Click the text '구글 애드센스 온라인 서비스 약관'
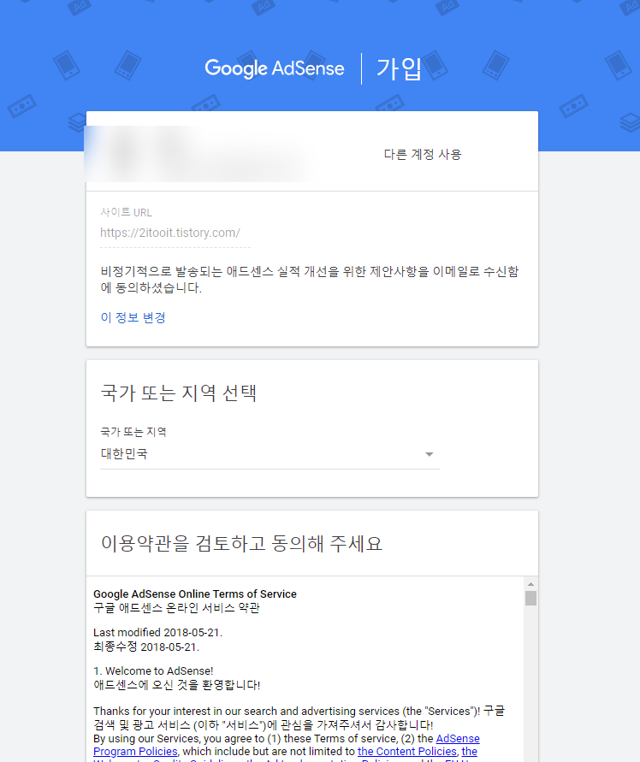Image resolution: width=640 pixels, height=762 pixels. pos(176,608)
